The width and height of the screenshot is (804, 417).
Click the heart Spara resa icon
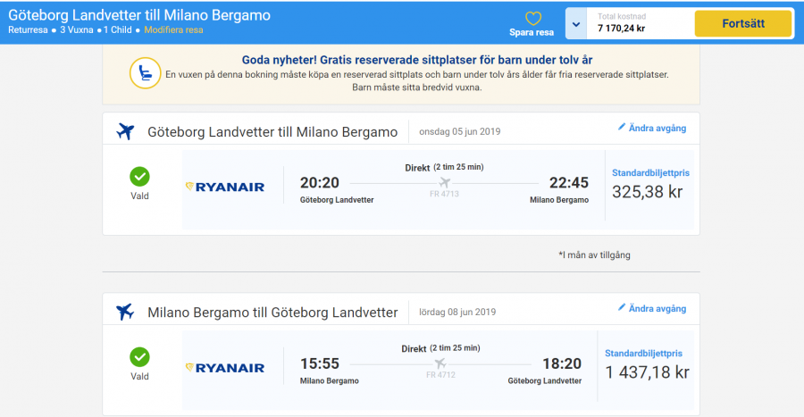click(x=532, y=18)
